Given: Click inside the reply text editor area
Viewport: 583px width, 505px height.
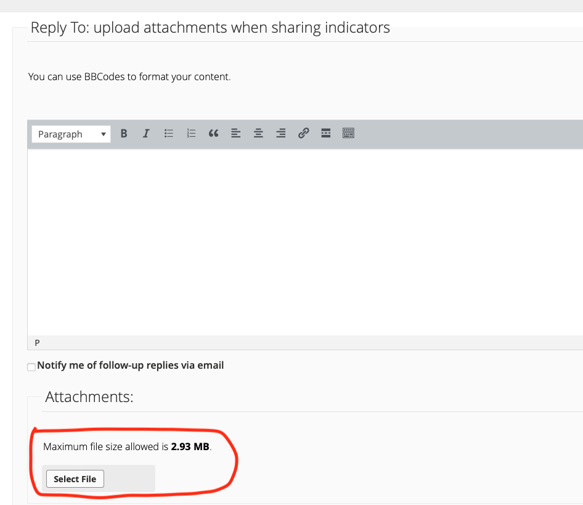Looking at the screenshot, I should tap(305, 240).
